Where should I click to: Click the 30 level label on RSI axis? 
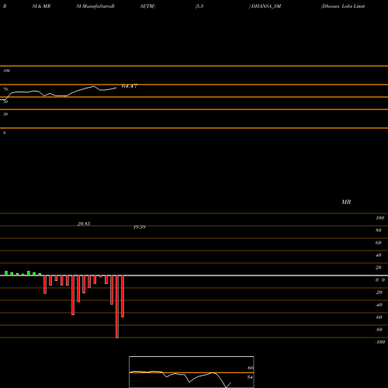tap(5, 114)
